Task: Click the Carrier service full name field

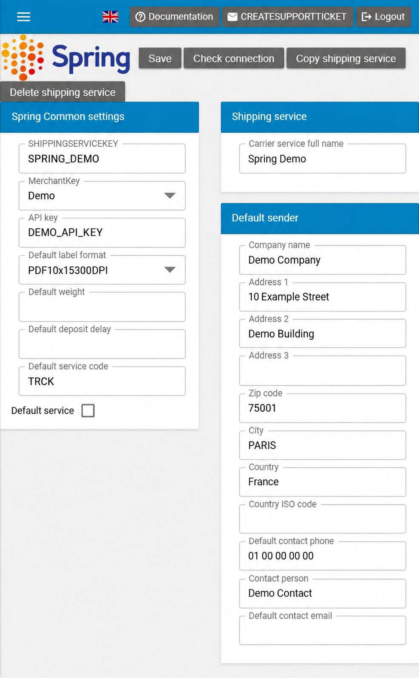Action: click(323, 159)
